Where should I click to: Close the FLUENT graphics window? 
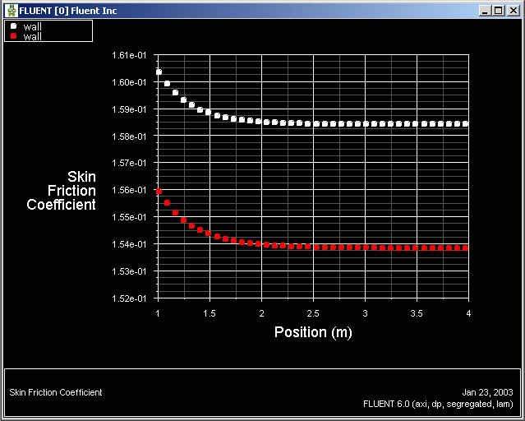tap(513, 11)
